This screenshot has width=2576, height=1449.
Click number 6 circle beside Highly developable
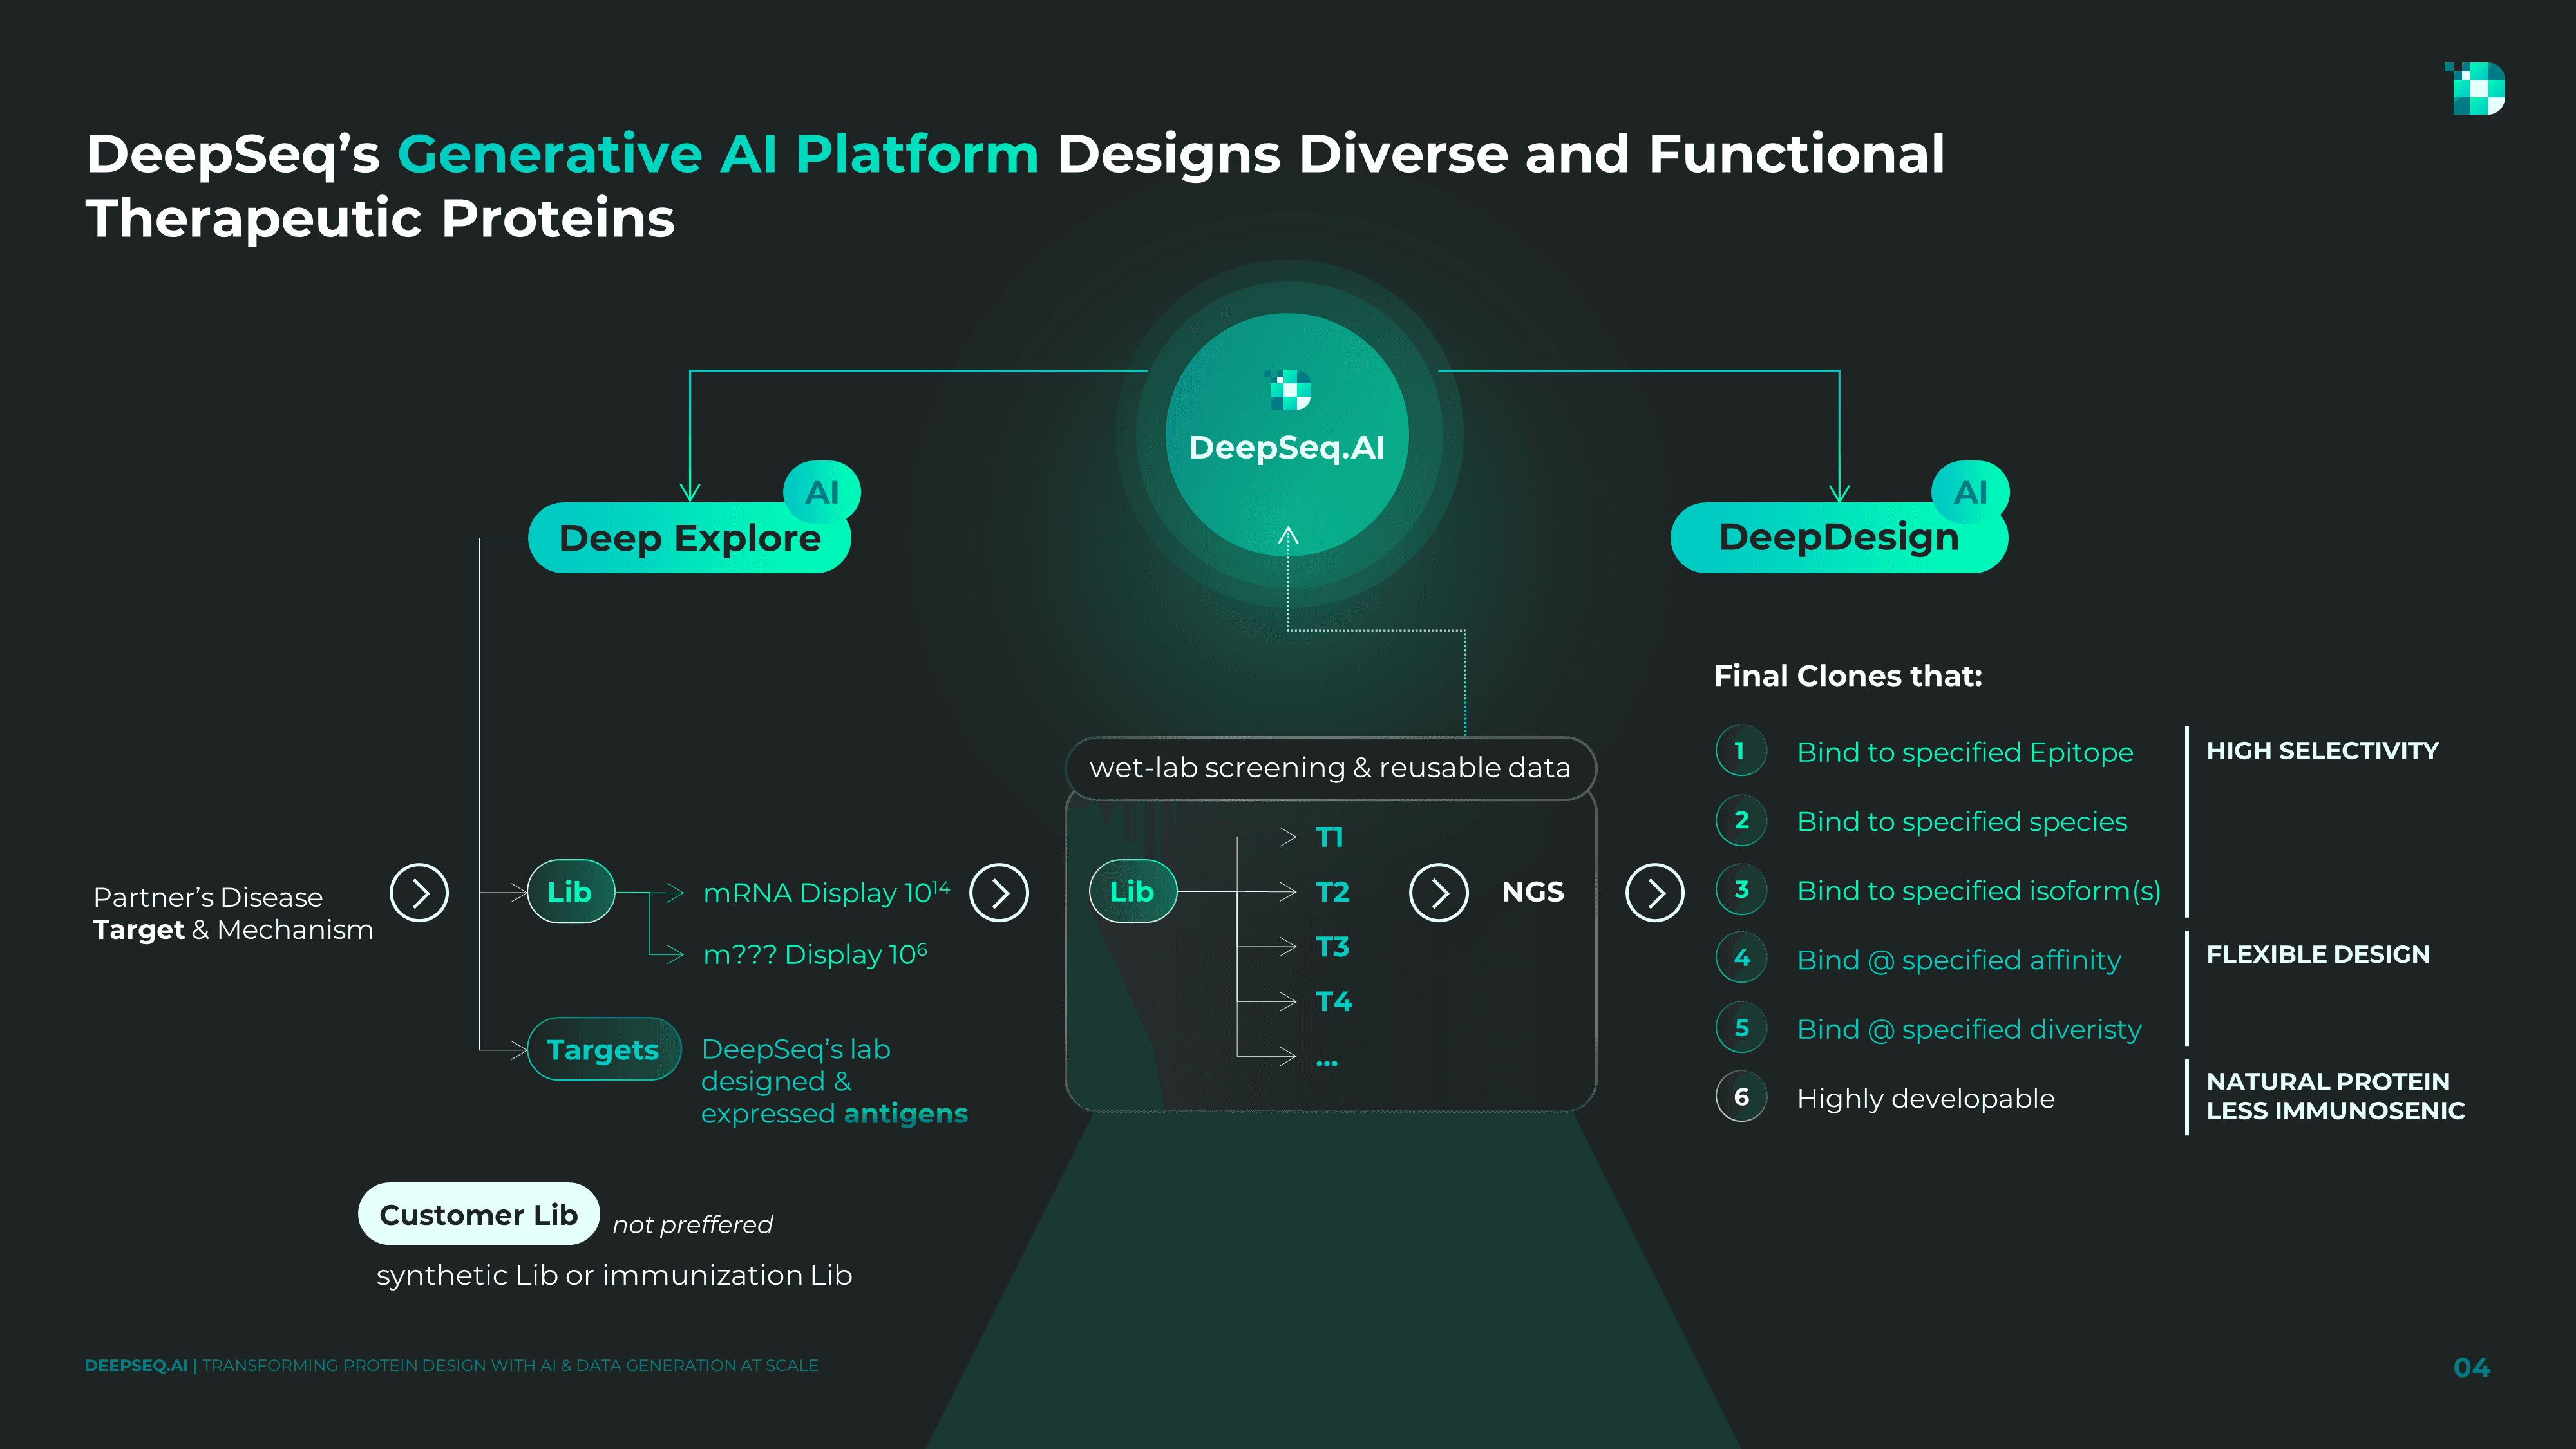[x=1741, y=1097]
